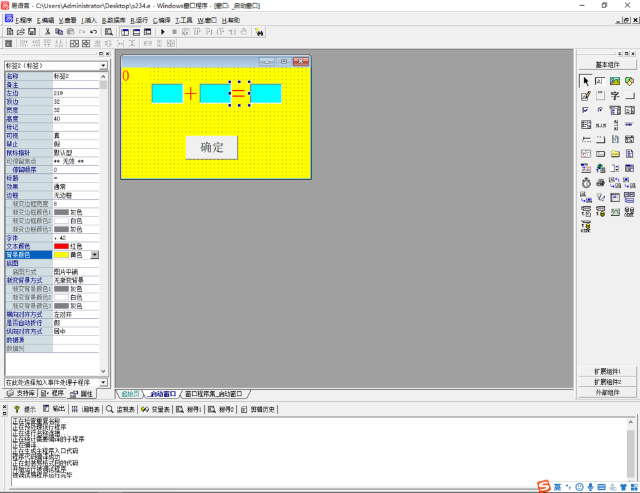
Task: Click the yellow 背景颜色 swatch
Action: click(61, 255)
